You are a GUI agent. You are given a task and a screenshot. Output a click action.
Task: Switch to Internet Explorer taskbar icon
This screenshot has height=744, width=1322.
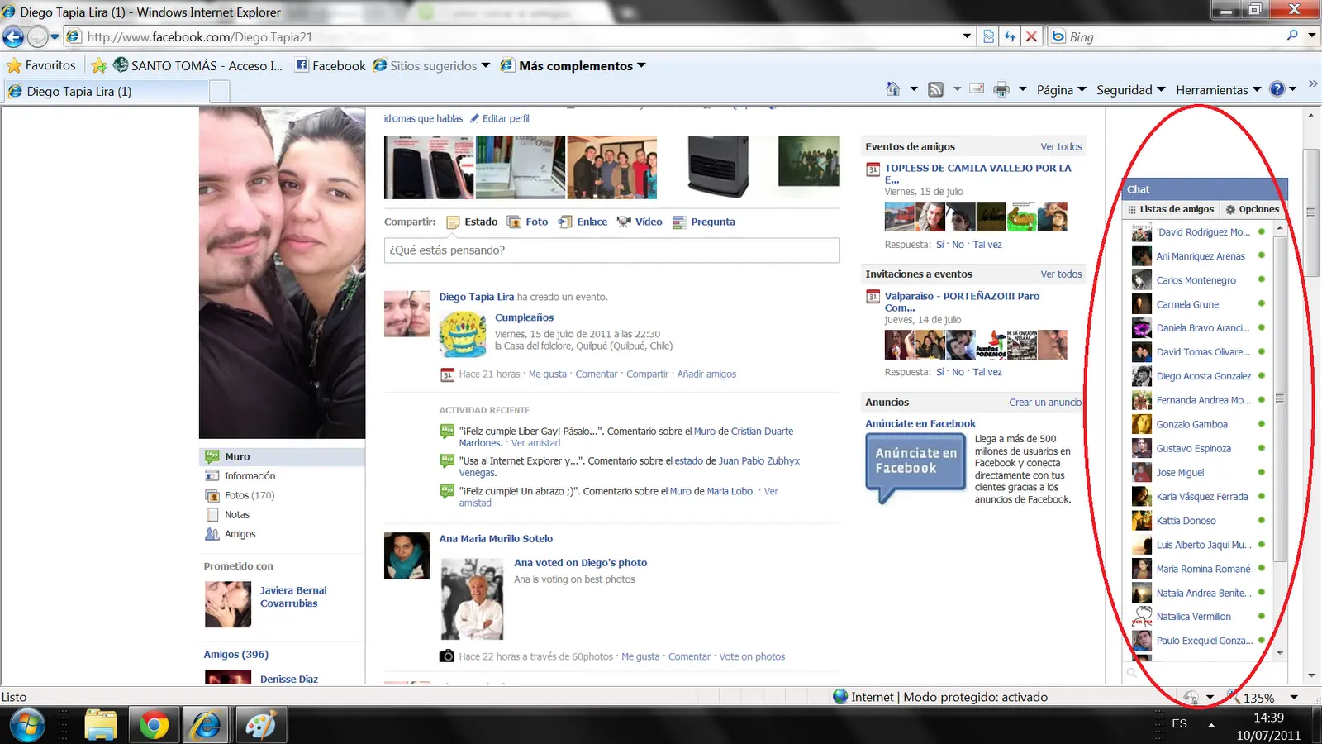click(206, 726)
